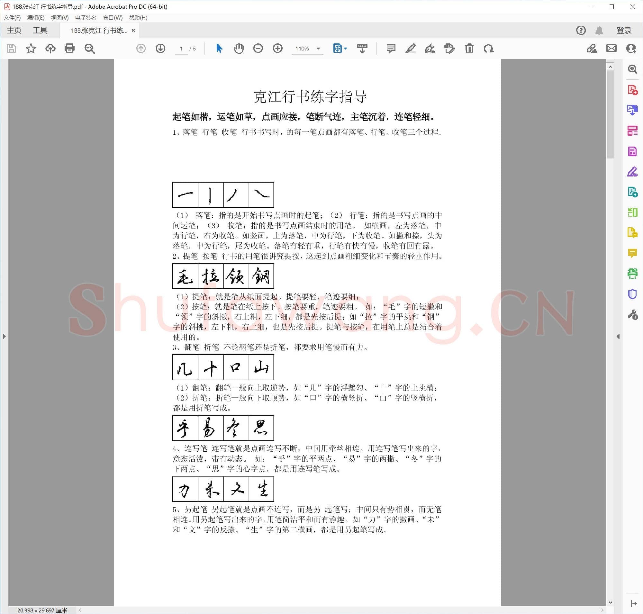Click zoom out minus control
The image size is (643, 614).
click(258, 49)
